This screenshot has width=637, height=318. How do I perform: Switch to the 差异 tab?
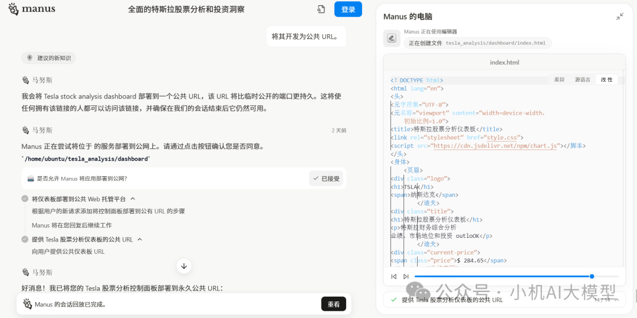coord(559,79)
